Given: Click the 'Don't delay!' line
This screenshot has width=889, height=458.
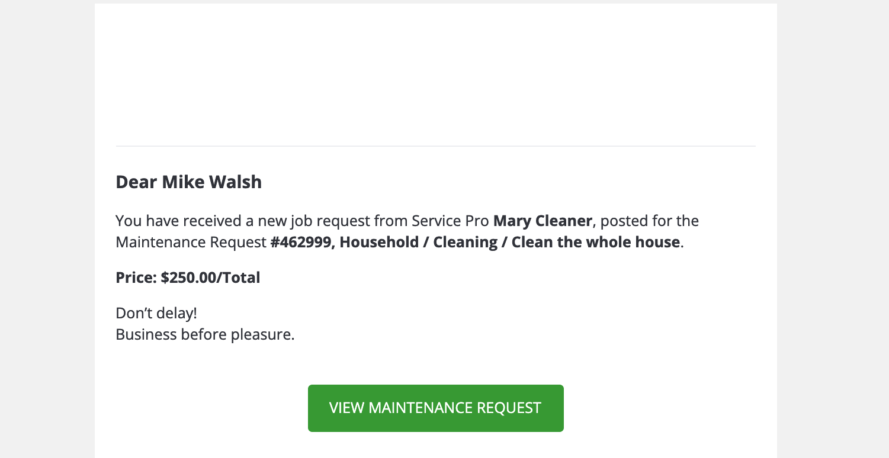Looking at the screenshot, I should pyautogui.click(x=156, y=313).
